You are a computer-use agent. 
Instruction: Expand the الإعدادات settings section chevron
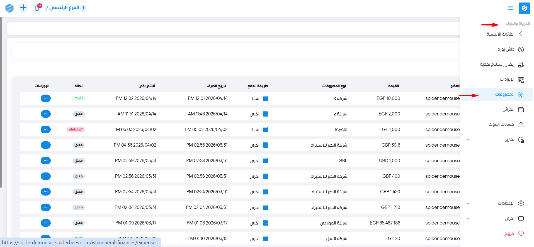coord(468,204)
